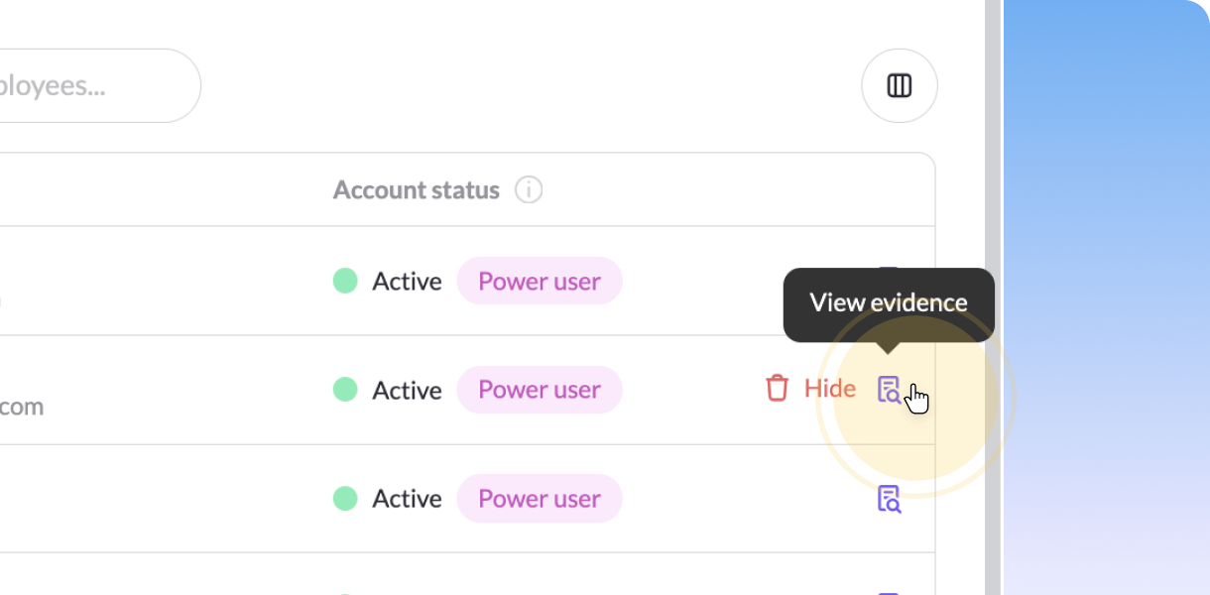Click Active status in the Hide row

(388, 390)
